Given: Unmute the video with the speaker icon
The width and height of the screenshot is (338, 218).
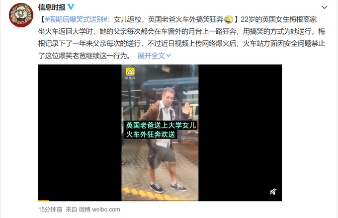Looking at the screenshot, I should [273, 192].
